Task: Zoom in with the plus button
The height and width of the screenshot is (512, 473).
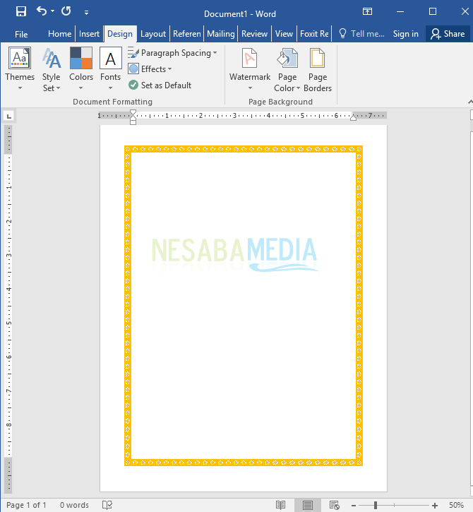Action: [x=435, y=505]
